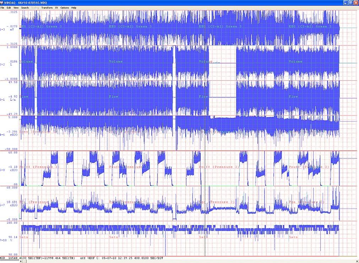Click the .0186 Volume midpoint value

point(13,61)
